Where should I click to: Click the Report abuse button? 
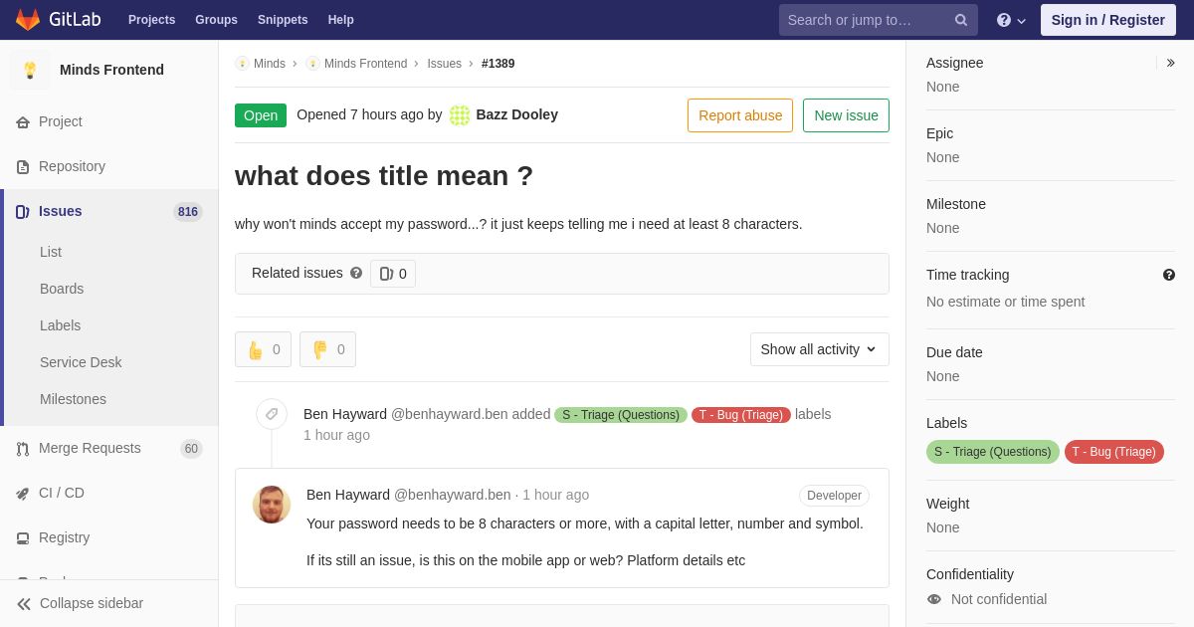[740, 115]
